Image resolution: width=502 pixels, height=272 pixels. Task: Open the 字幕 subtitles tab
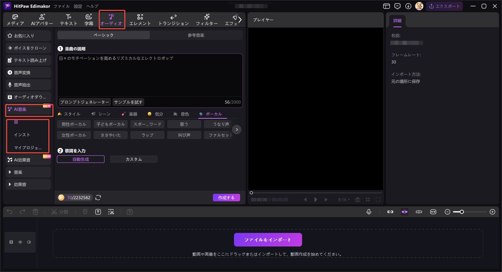[x=89, y=20]
